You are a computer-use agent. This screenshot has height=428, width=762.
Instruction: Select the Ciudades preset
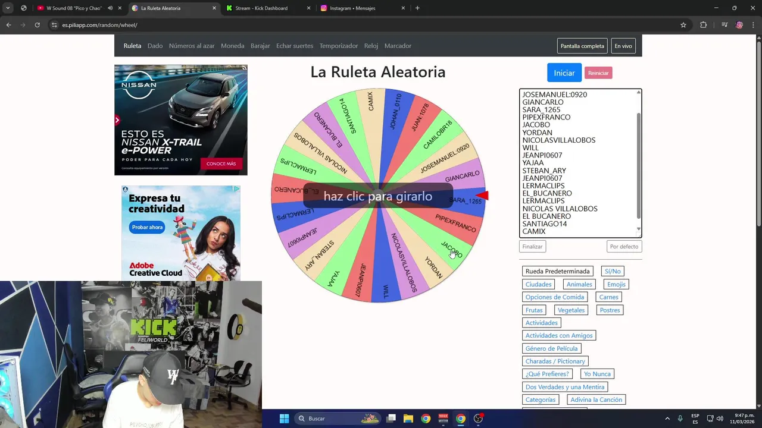point(538,284)
